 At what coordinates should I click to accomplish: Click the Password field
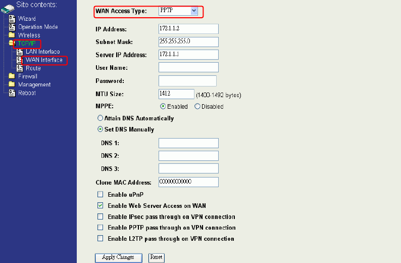(187, 81)
